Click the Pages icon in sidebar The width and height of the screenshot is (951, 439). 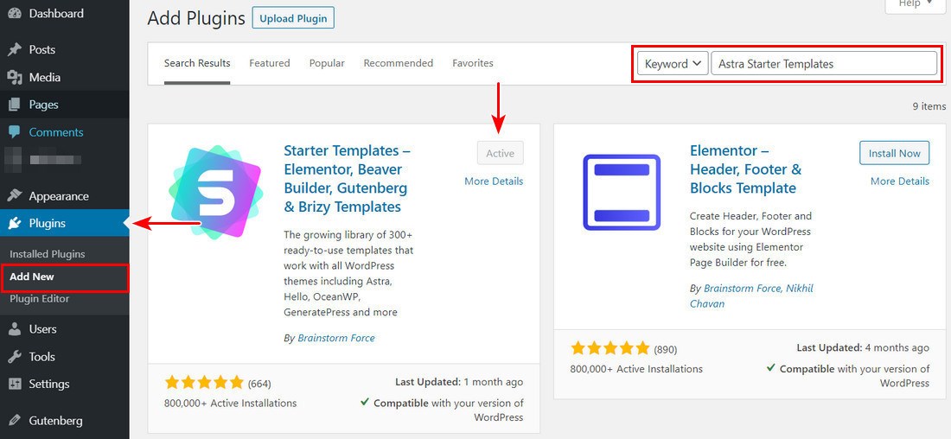click(x=15, y=105)
